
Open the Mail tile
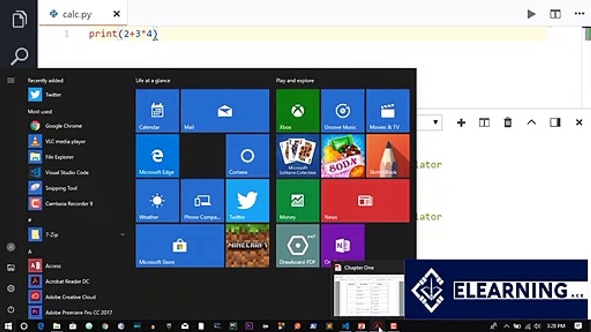(225, 111)
